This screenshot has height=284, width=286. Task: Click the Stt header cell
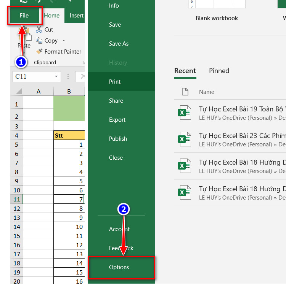(x=69, y=135)
